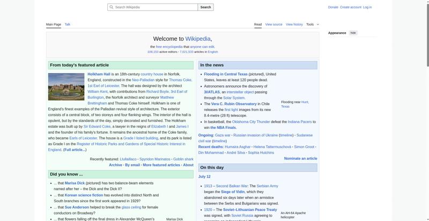Open the July 12 date link
This screenshot has height=221, width=429.
click(204, 176)
